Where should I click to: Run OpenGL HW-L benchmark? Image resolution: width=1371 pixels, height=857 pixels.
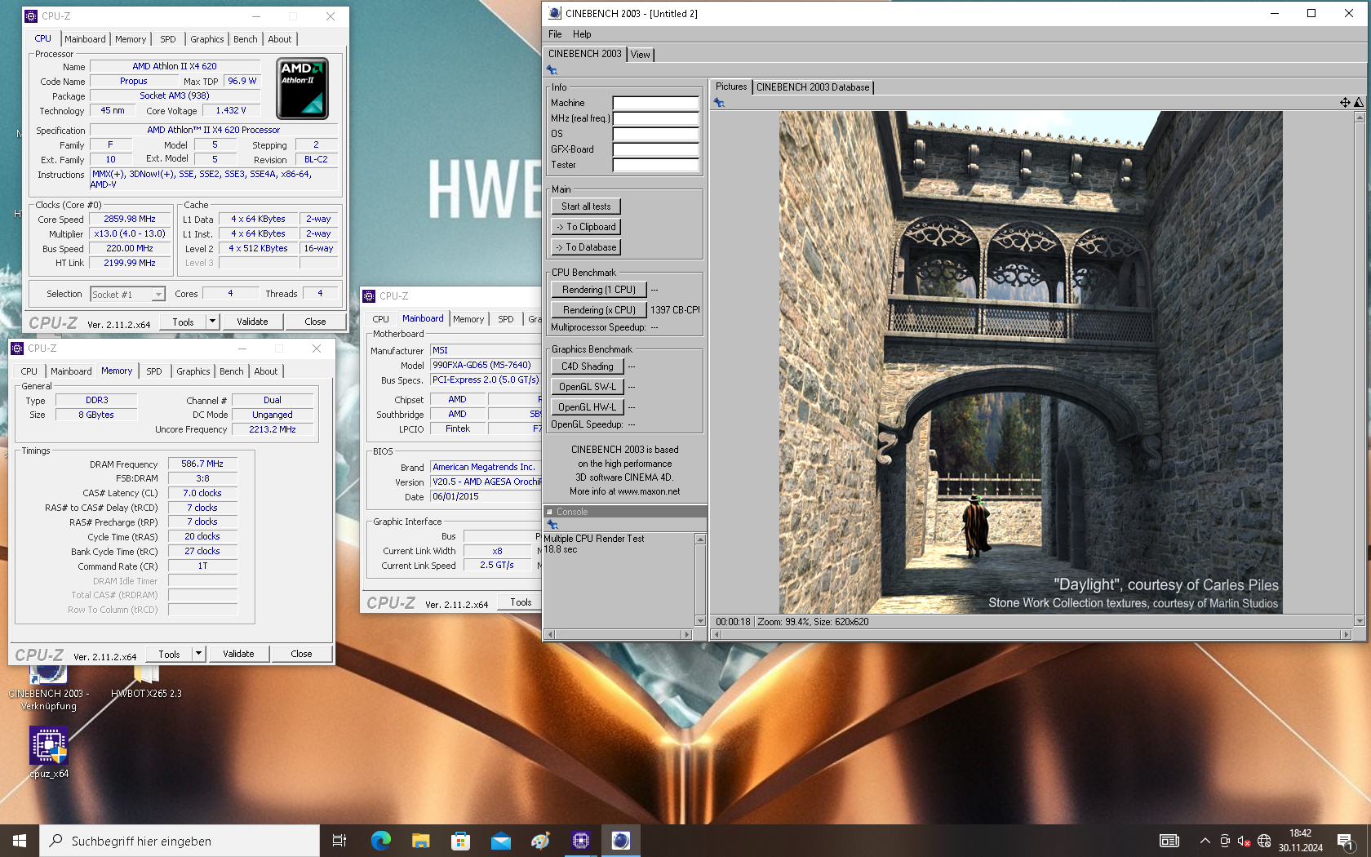point(588,407)
